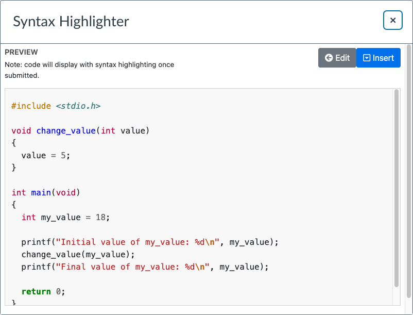This screenshot has height=315, width=413.
Task: Click the PREVIEW heading
Action: (x=21, y=52)
